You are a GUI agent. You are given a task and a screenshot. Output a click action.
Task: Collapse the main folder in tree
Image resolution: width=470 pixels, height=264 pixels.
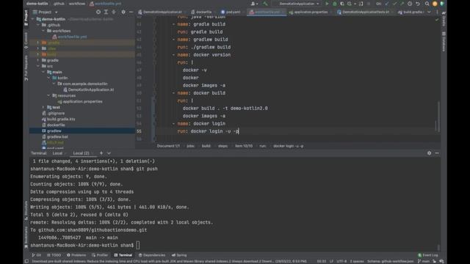click(43, 72)
